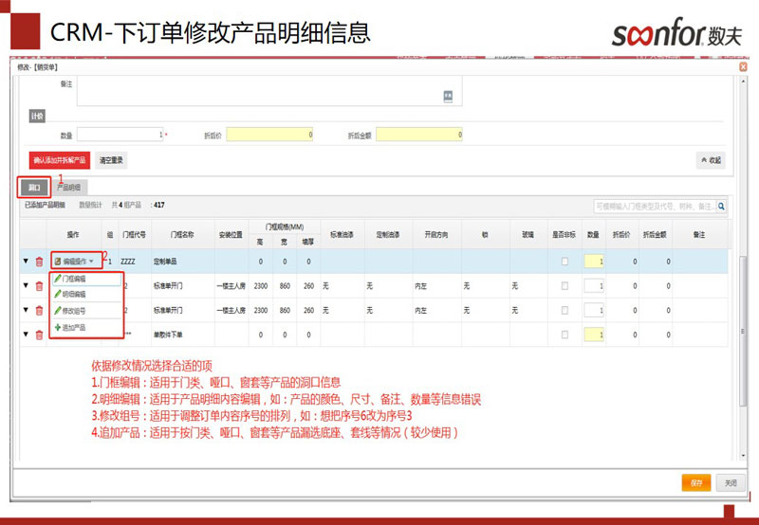Click the orange 保存 button
This screenshot has width=759, height=525.
click(x=695, y=482)
